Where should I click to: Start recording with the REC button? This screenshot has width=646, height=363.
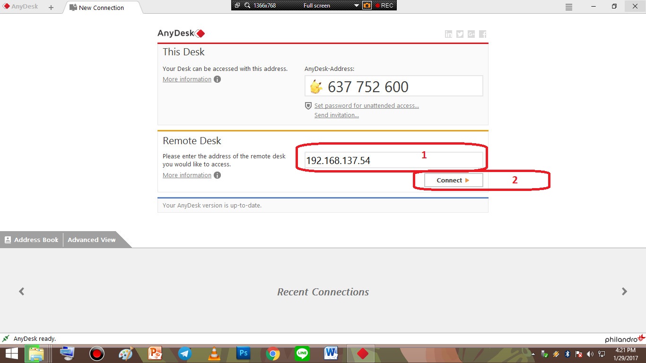click(x=384, y=6)
